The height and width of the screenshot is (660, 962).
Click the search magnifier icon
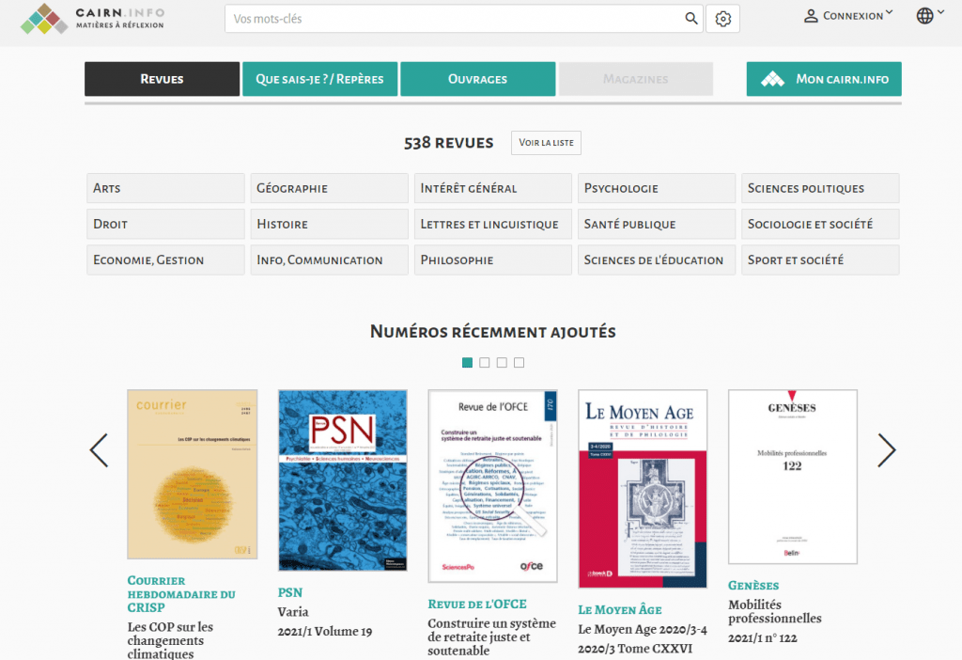coord(690,19)
